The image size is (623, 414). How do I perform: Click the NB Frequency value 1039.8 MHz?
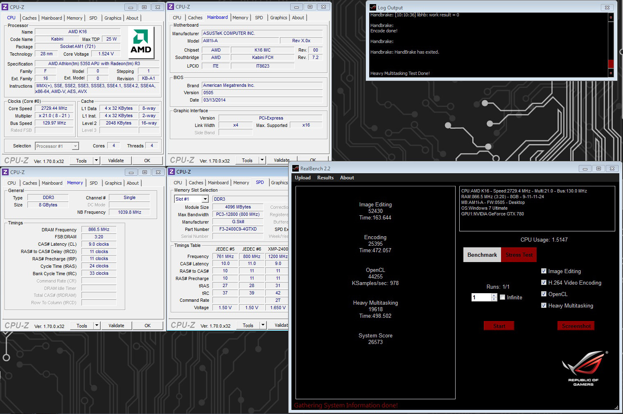129,212
